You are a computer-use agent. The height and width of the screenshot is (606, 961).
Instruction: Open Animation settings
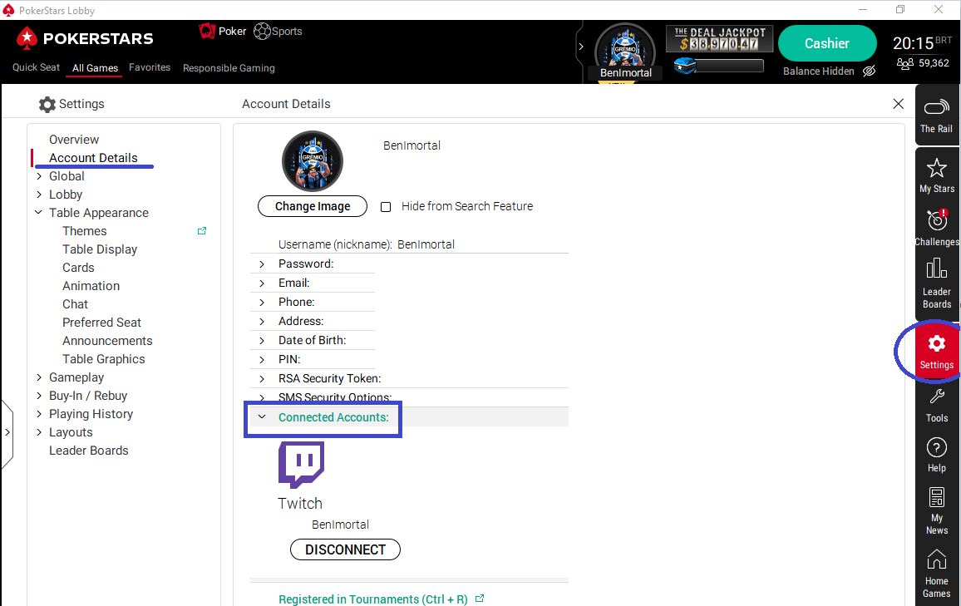[x=91, y=286]
